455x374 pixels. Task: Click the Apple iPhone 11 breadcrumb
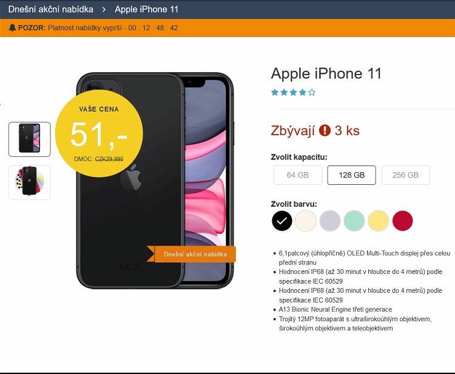(x=147, y=9)
